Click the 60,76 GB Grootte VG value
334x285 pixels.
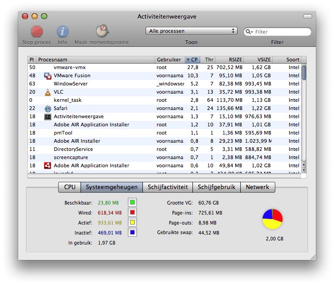tap(208, 203)
